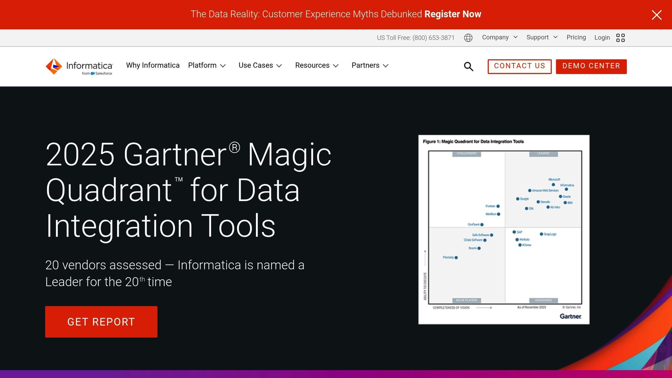Go to Why Informatica page
672x378 pixels.
click(153, 65)
